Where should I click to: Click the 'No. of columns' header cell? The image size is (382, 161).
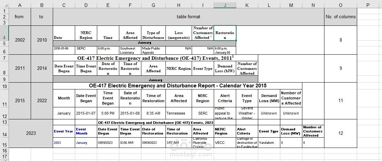pos(340,17)
